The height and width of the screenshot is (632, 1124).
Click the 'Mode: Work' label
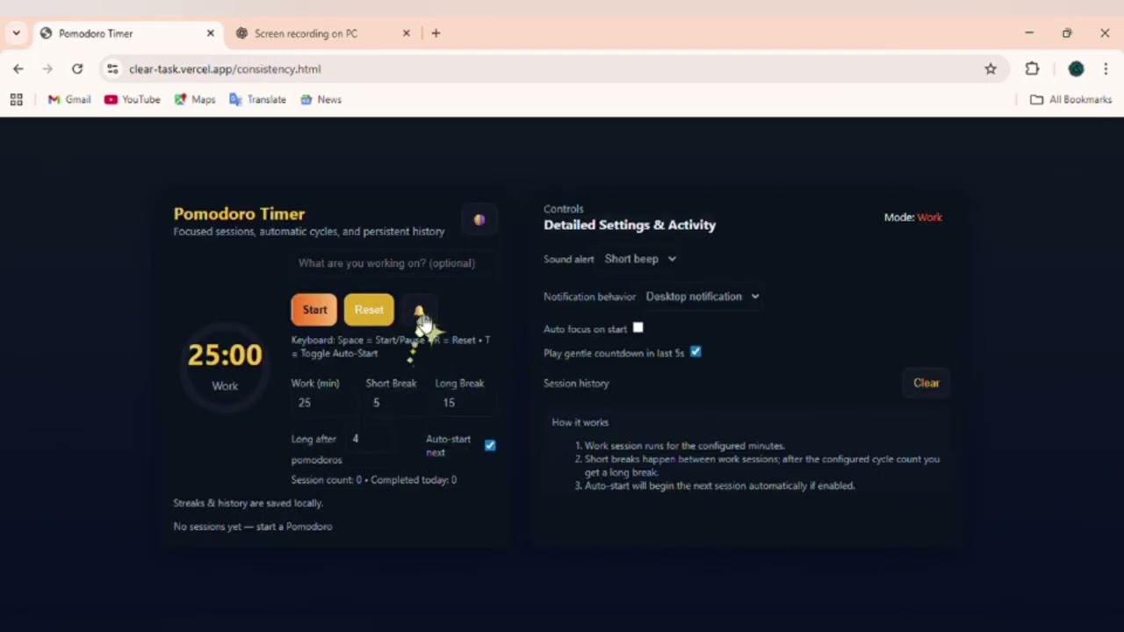[912, 218]
